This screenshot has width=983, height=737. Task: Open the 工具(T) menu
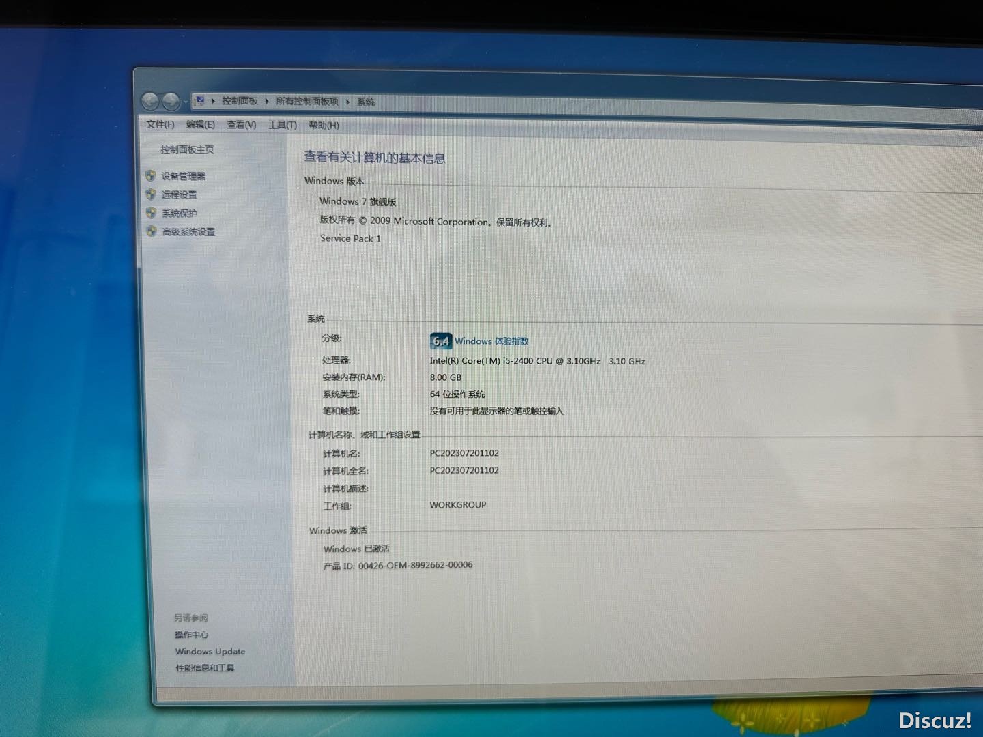[283, 125]
